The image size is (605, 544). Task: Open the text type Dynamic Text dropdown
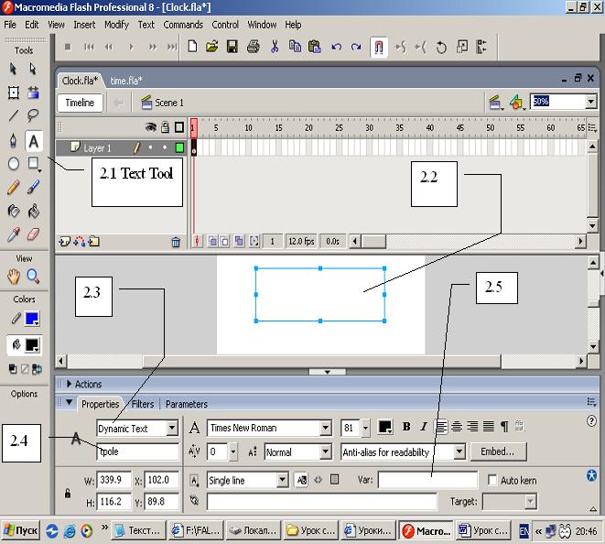[172, 428]
